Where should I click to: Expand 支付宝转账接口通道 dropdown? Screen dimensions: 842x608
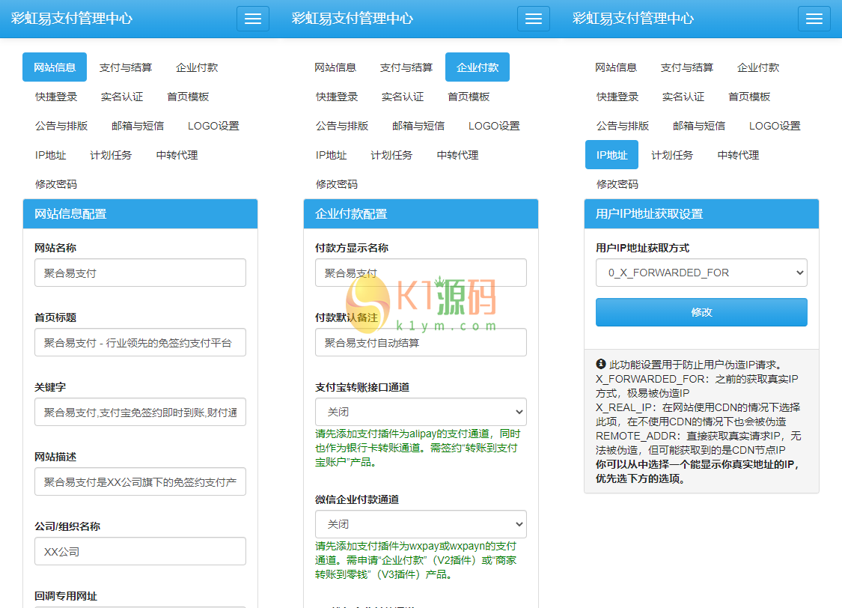click(421, 412)
